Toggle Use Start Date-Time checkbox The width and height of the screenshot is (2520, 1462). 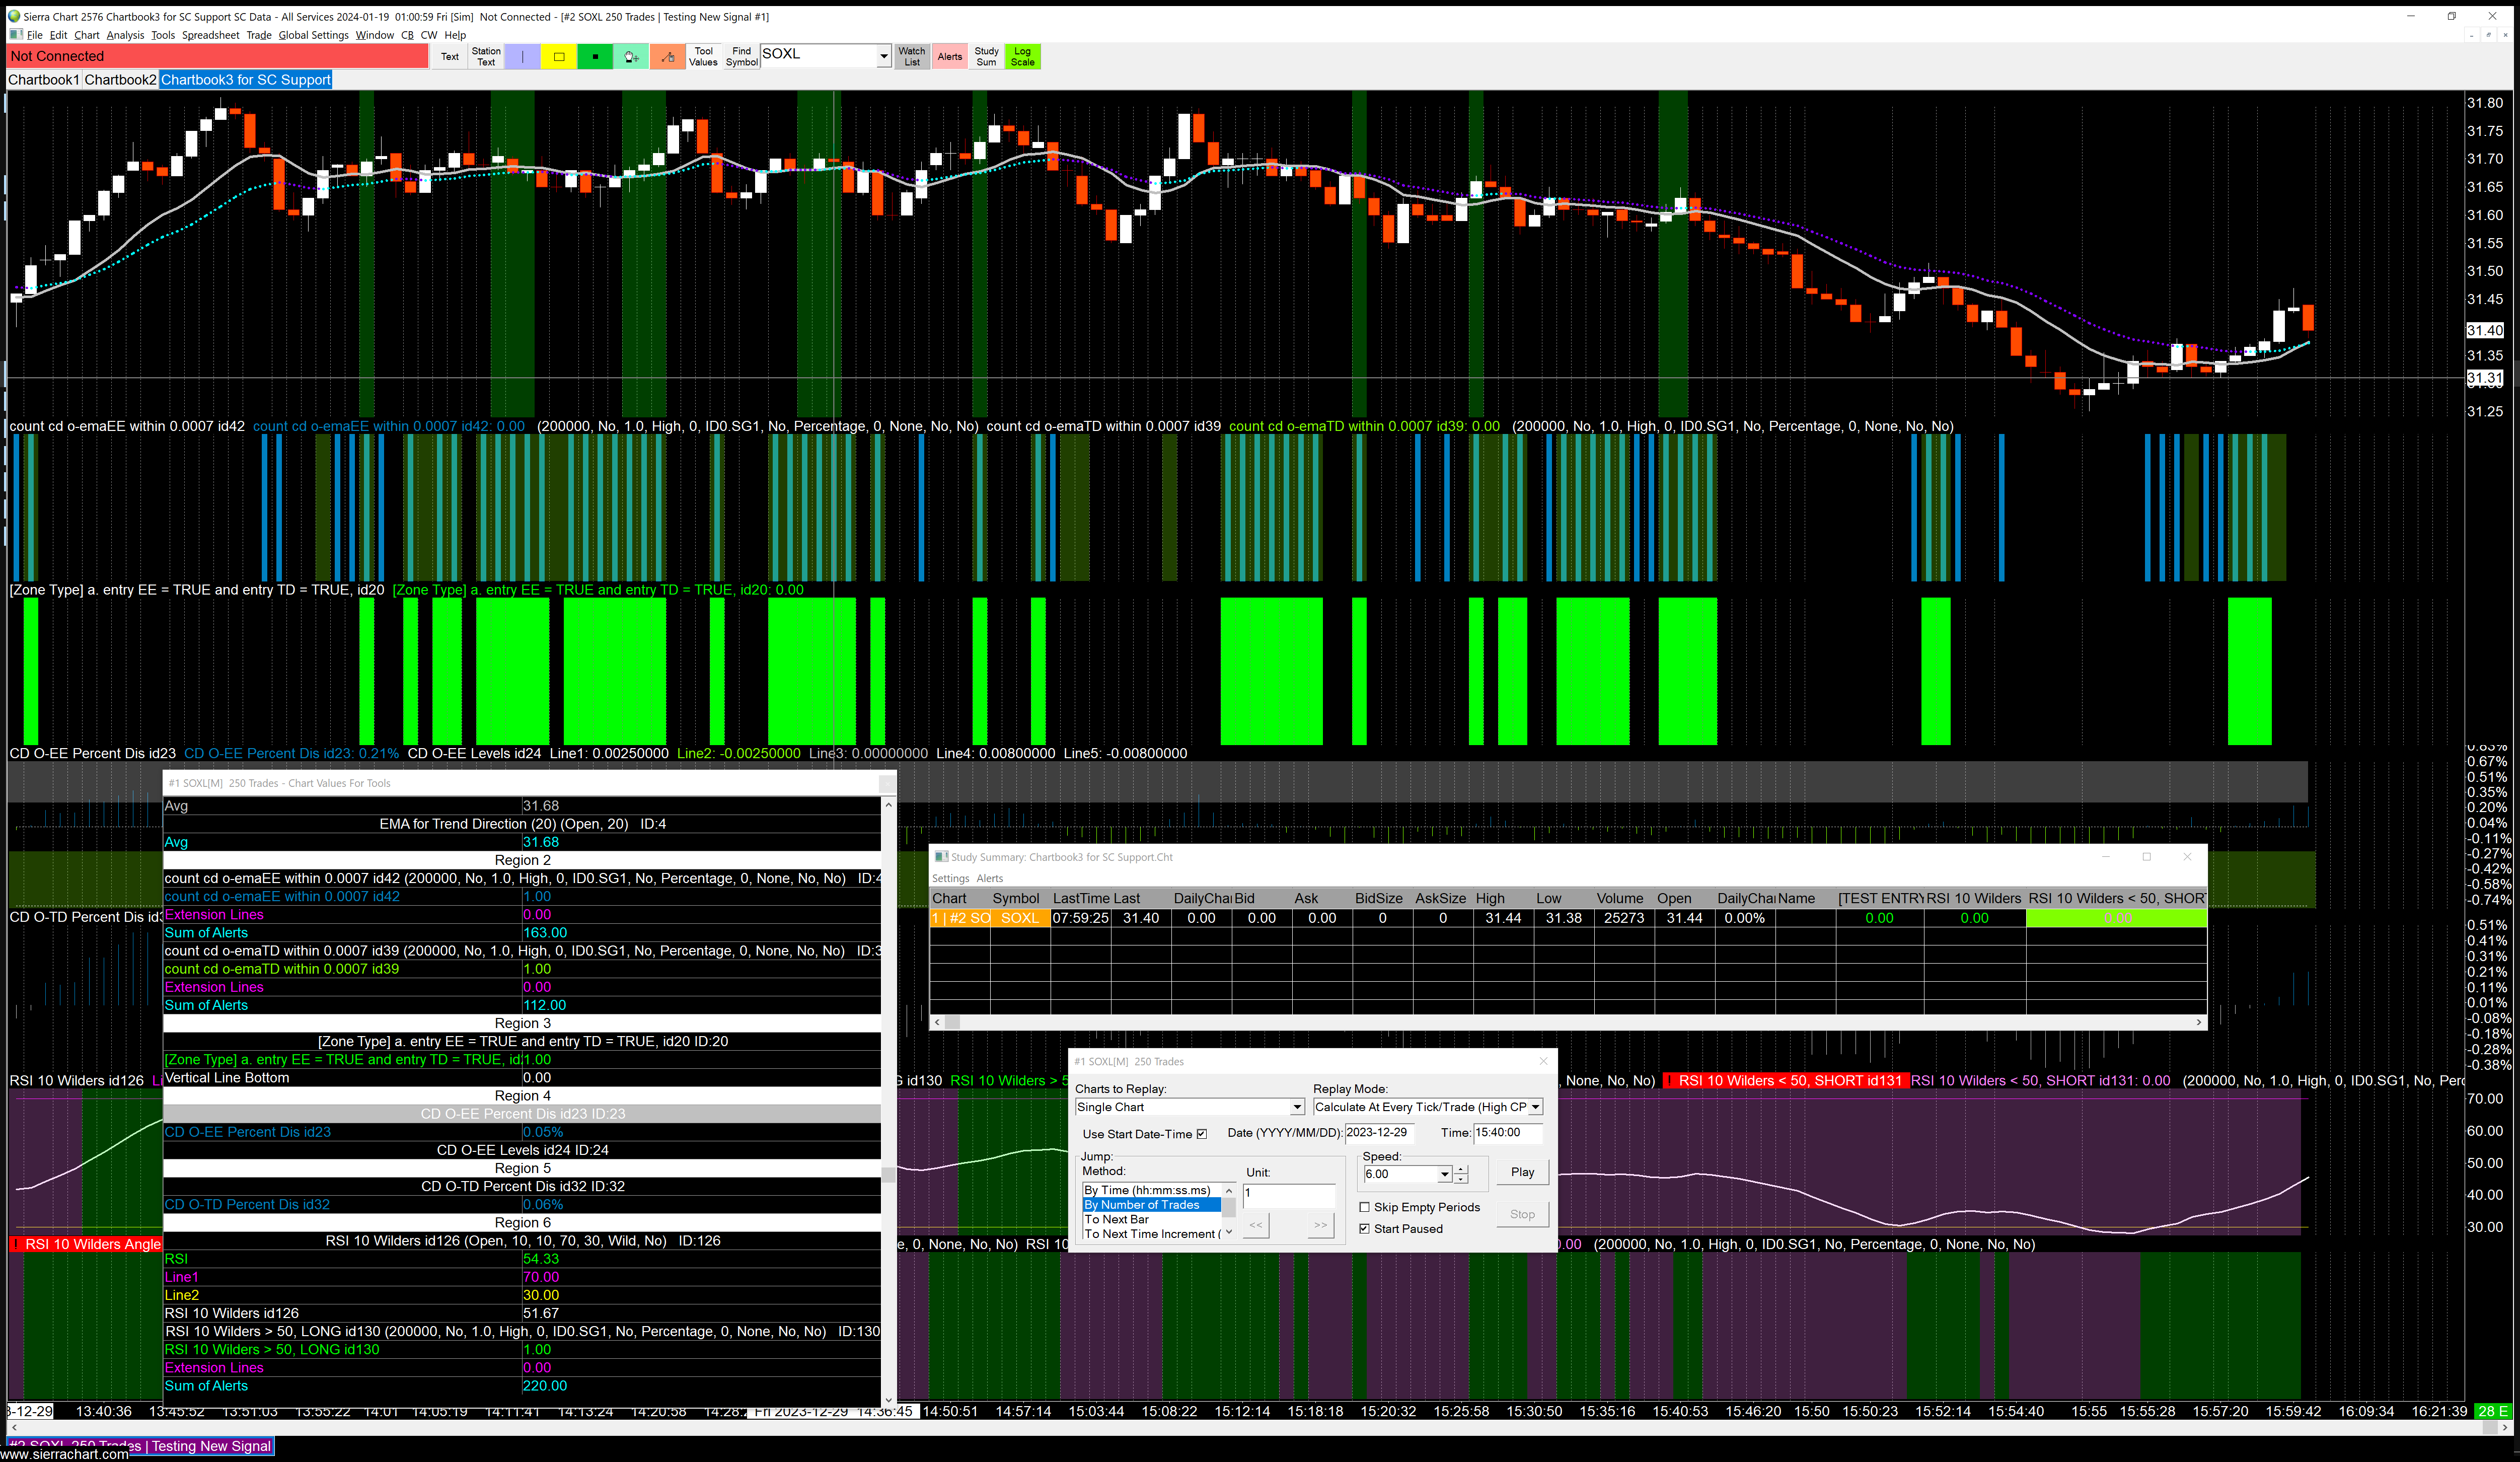pyautogui.click(x=1202, y=1134)
